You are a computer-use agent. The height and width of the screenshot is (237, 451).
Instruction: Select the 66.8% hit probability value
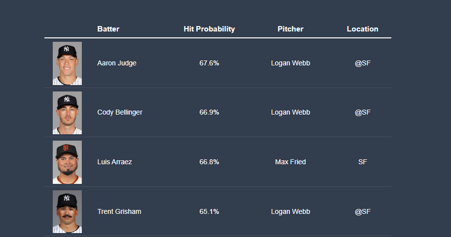pyautogui.click(x=209, y=162)
